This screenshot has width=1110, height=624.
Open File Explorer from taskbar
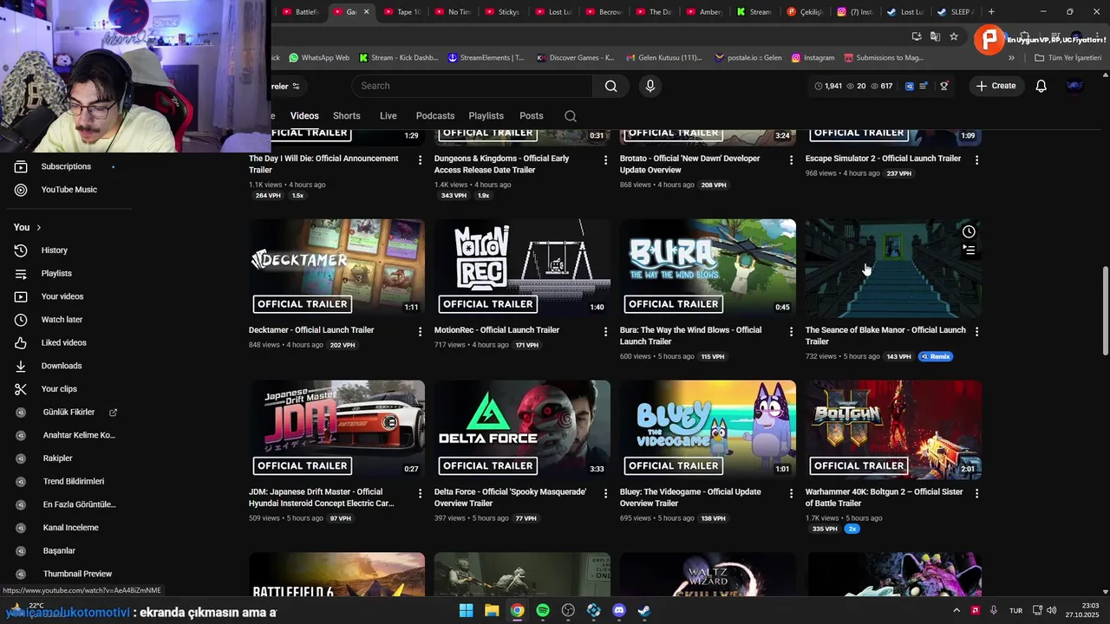click(x=492, y=610)
